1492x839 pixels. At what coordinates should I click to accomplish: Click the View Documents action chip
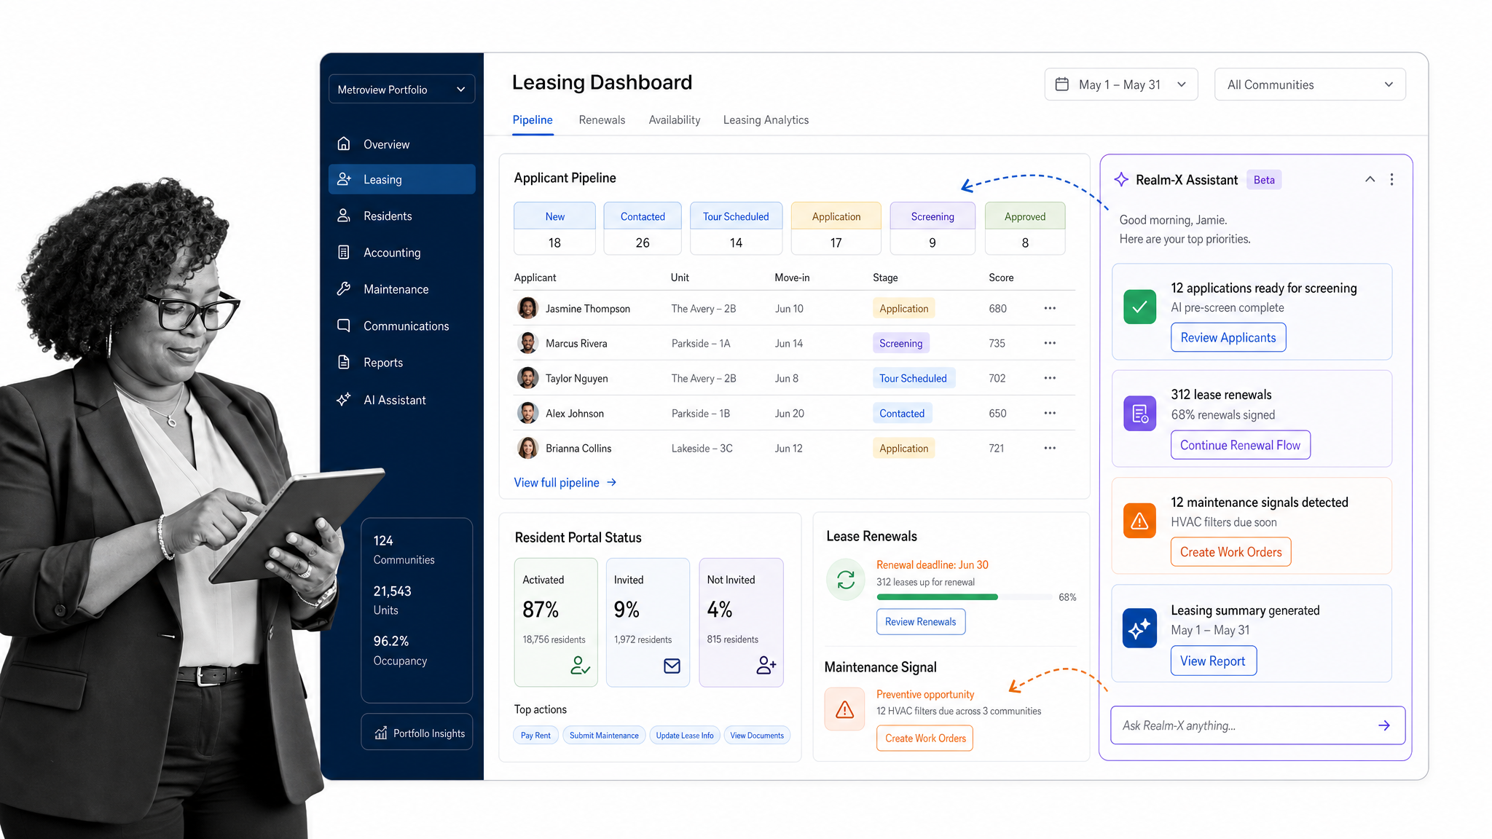click(x=757, y=736)
